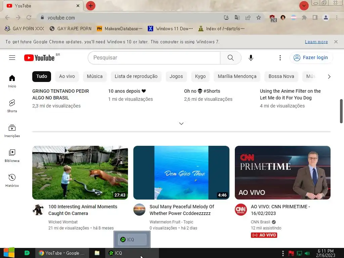Click the share page icon in address bar

[x=248, y=17]
